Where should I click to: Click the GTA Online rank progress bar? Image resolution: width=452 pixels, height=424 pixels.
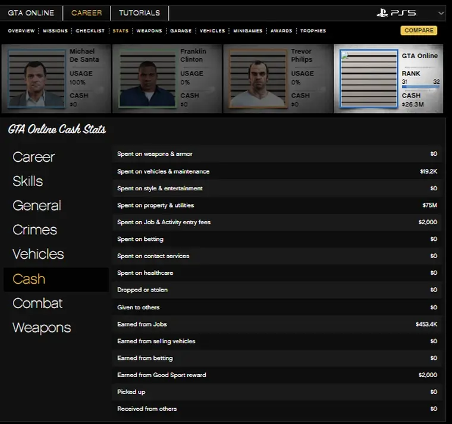pyautogui.click(x=420, y=87)
